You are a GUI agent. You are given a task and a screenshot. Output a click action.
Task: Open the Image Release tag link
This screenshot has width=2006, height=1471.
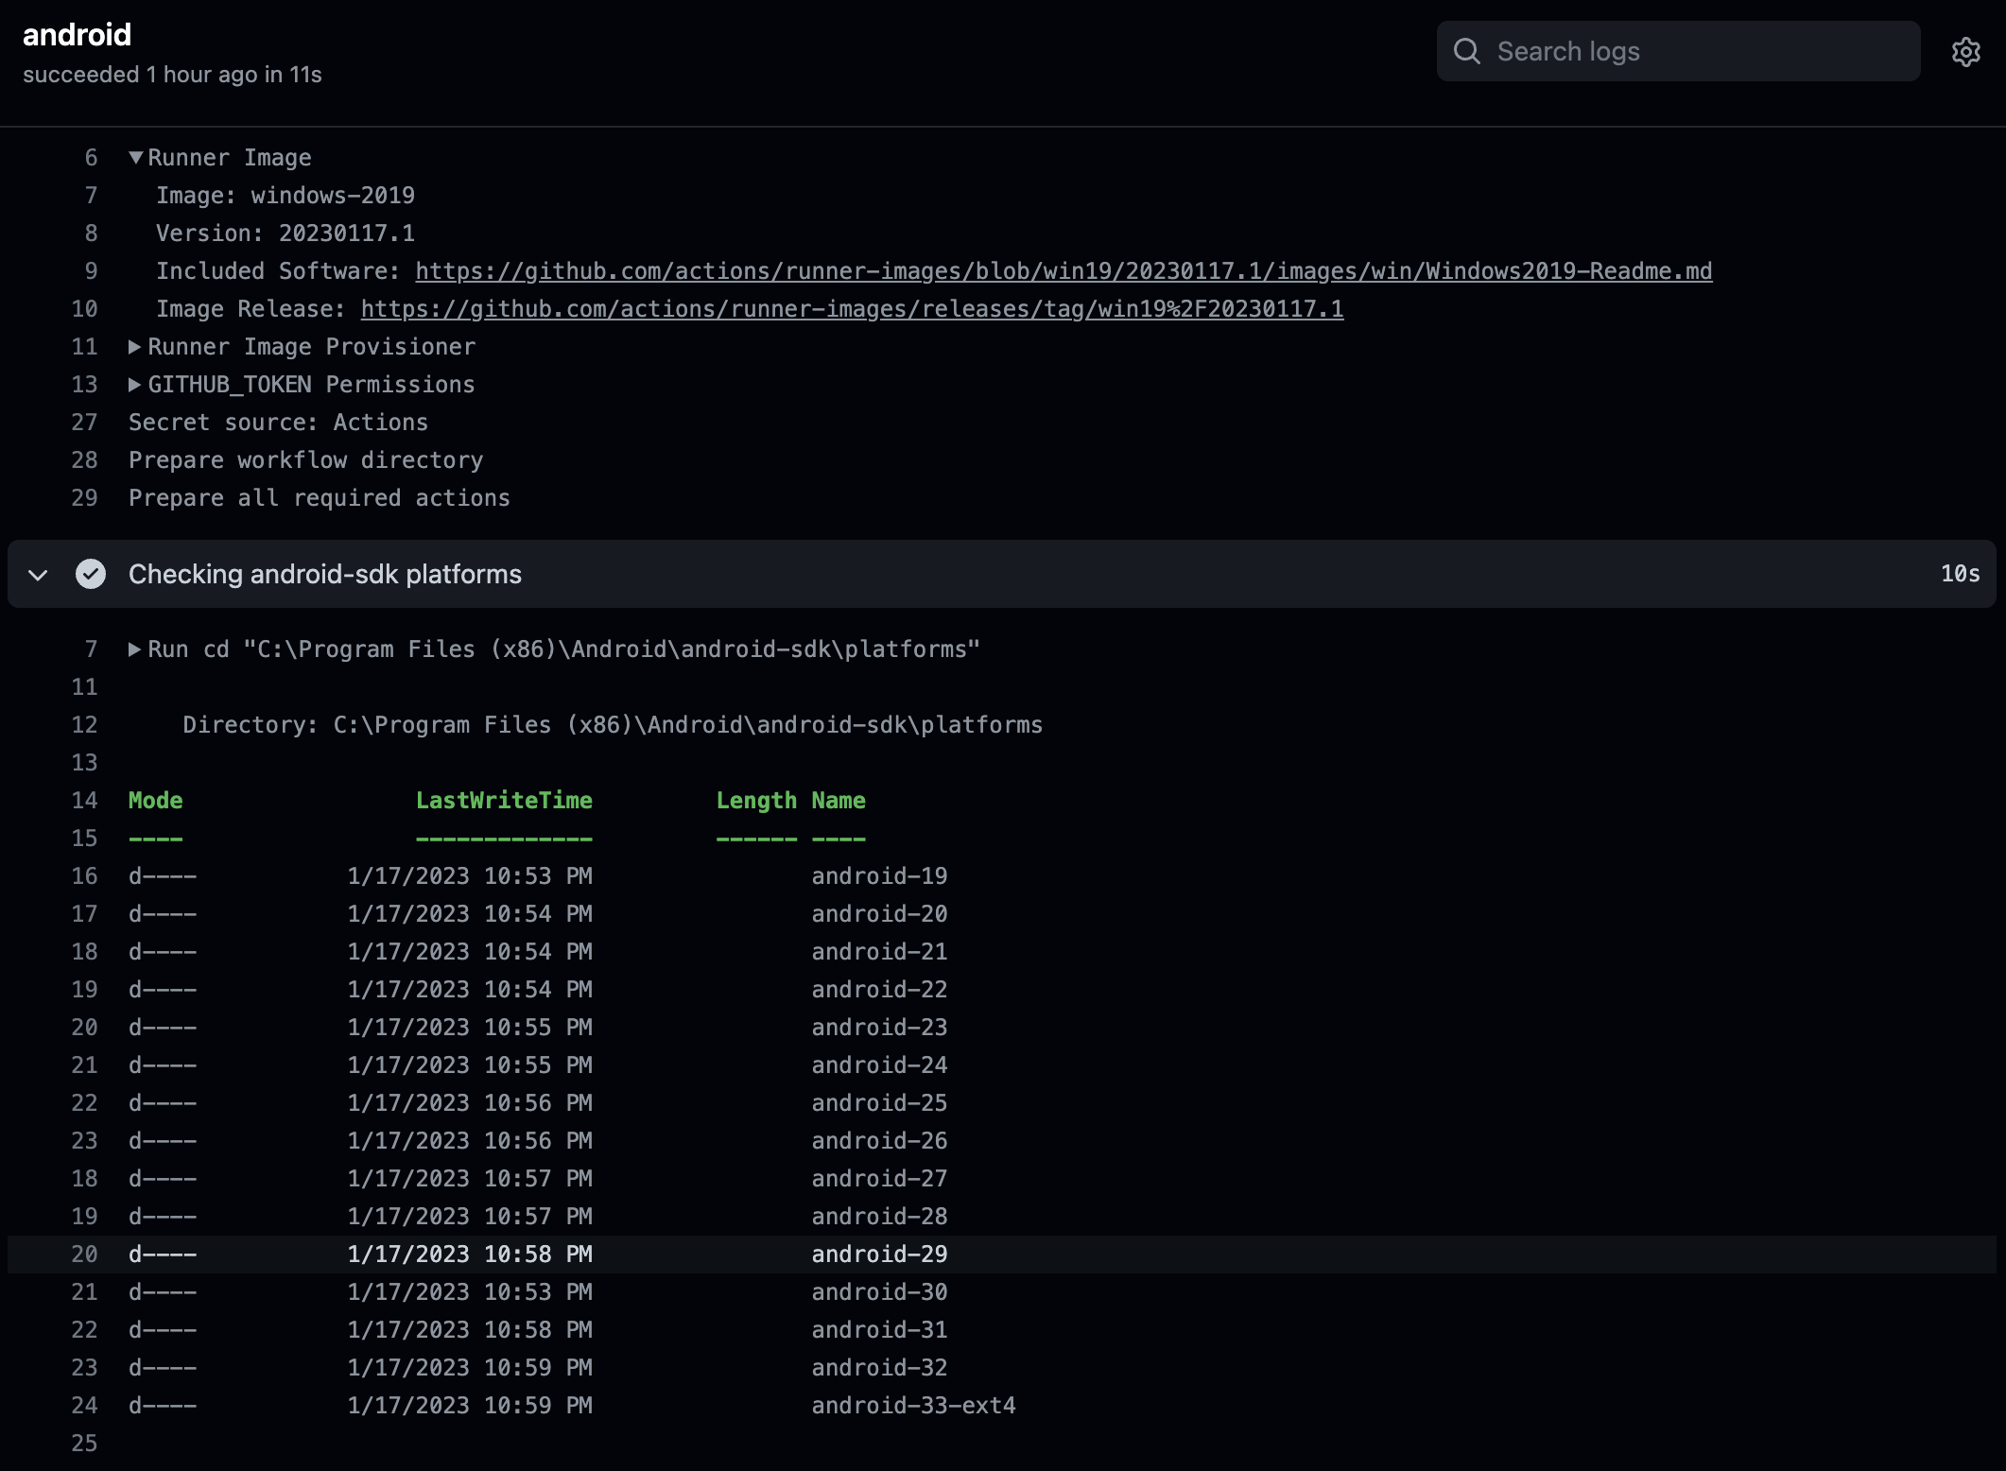[851, 309]
